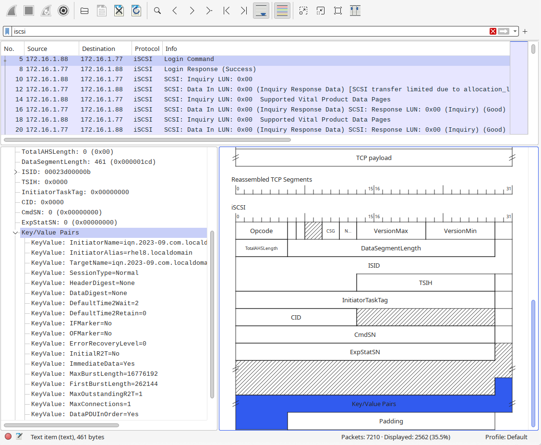Select packet 12 Data In row
541x445 pixels.
click(x=255, y=89)
